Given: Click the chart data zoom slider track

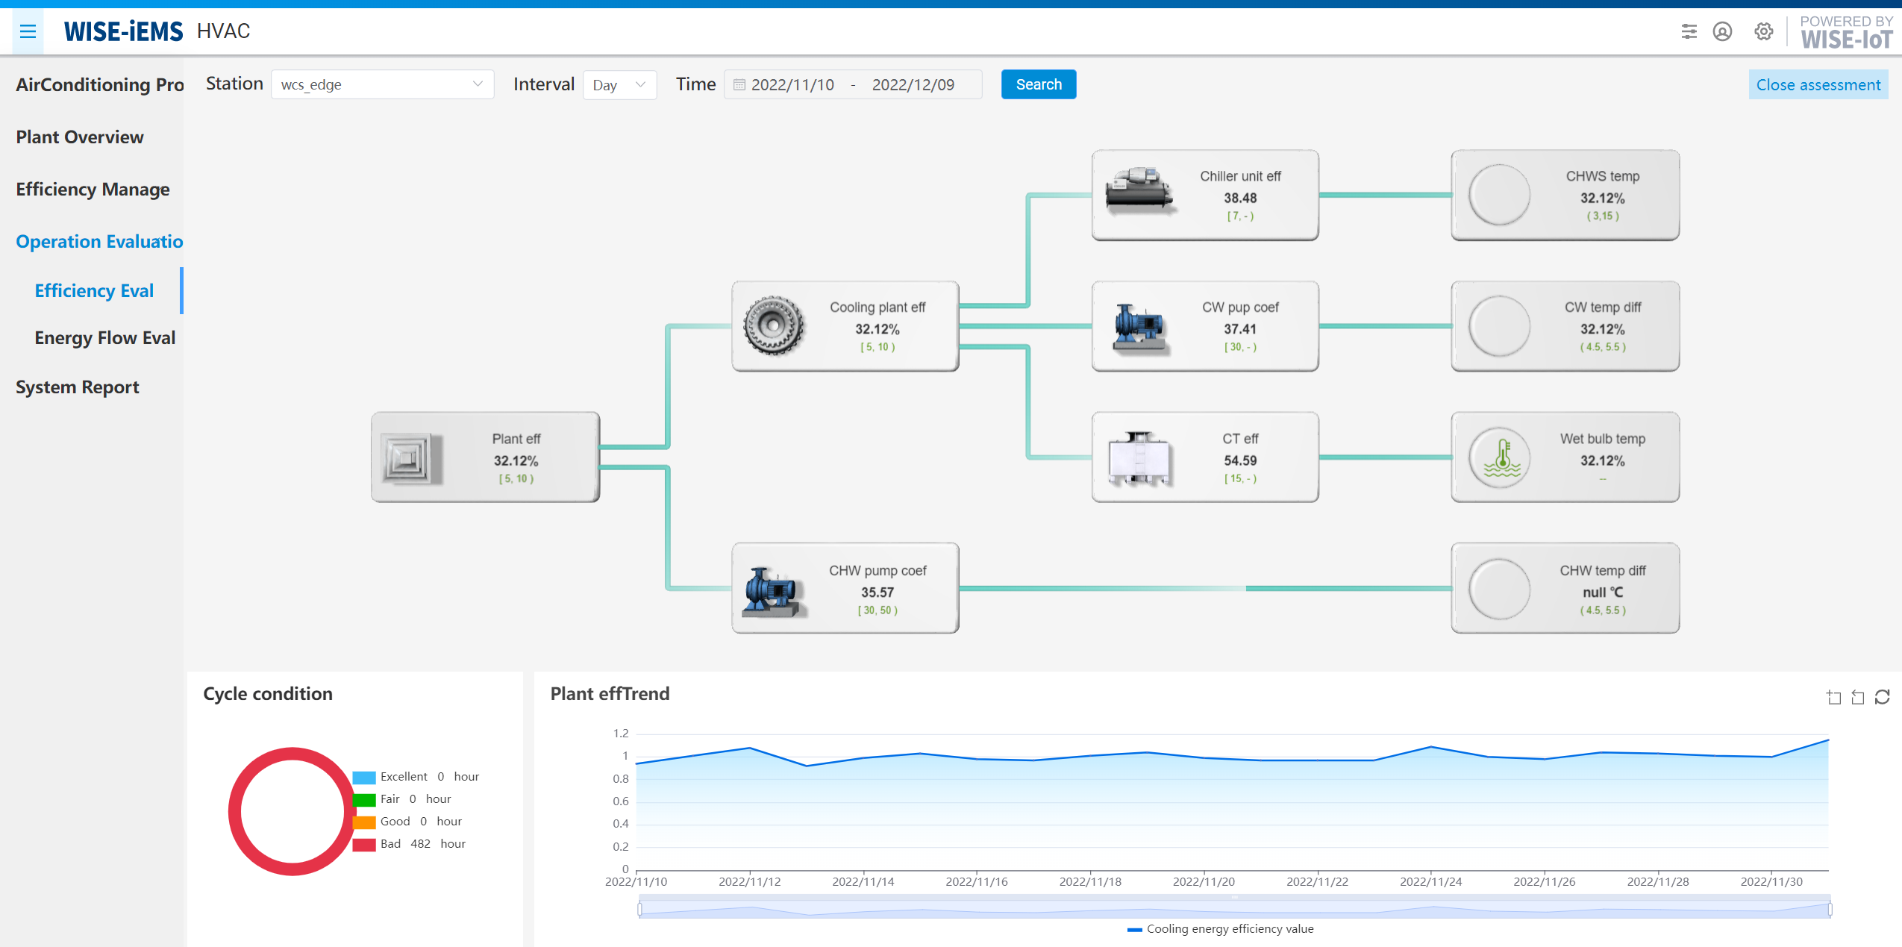Looking at the screenshot, I should [1234, 908].
